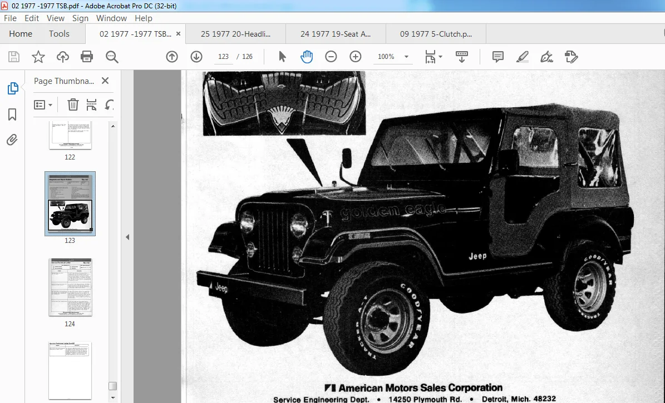Select the arrow Selection tool
The width and height of the screenshot is (665, 403).
coord(282,56)
